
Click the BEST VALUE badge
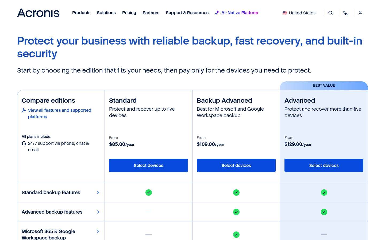[324, 85]
